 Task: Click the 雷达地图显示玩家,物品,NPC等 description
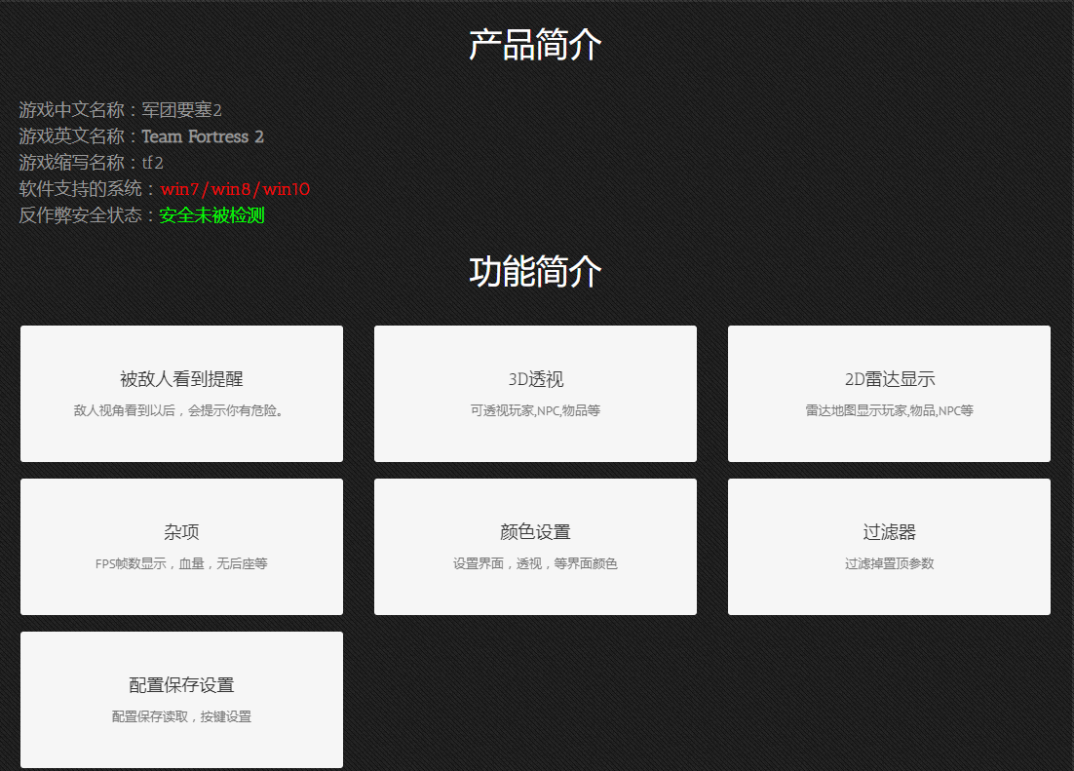pos(889,410)
